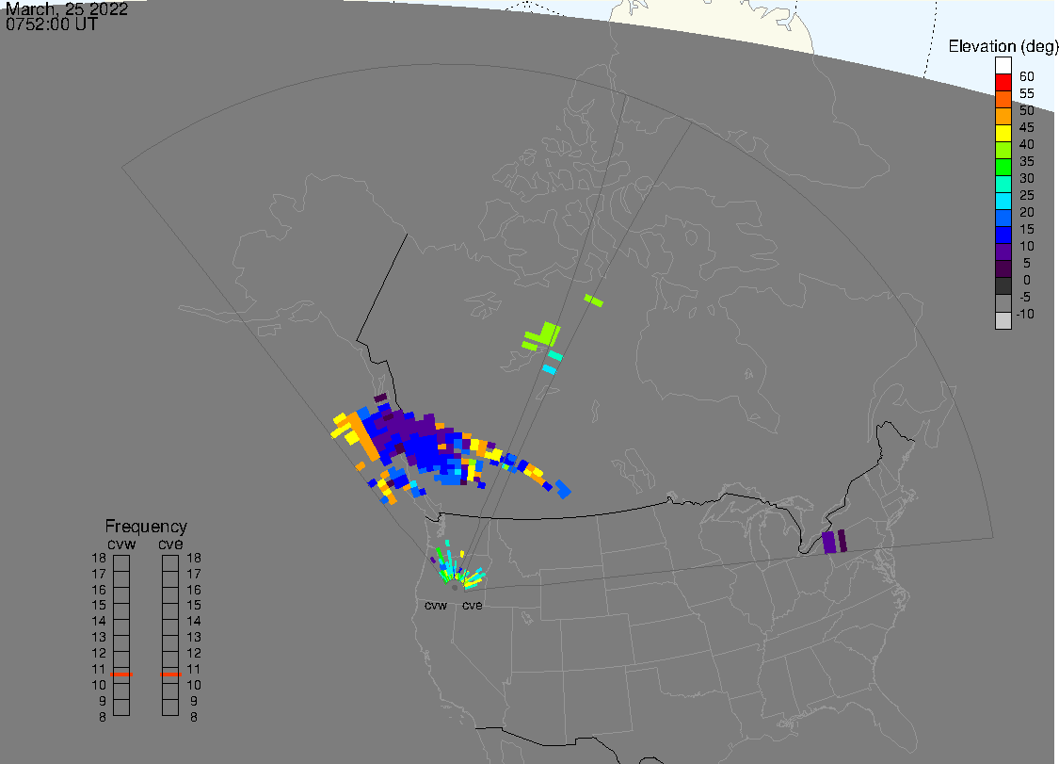Viewport: 1059px width, 764px height.
Task: Click the '15' elevation scale label
Action: tap(1027, 230)
